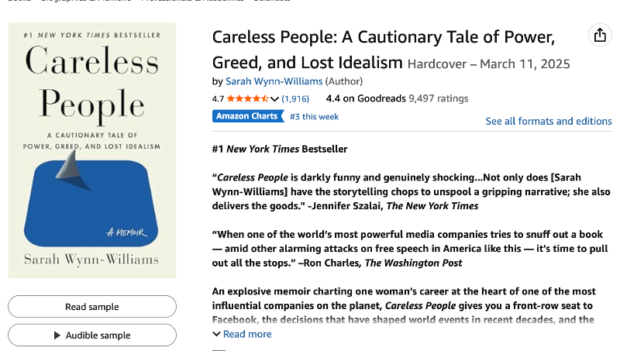The height and width of the screenshot is (351, 620).
Task: Open the #3 this week link
Action: 314,116
